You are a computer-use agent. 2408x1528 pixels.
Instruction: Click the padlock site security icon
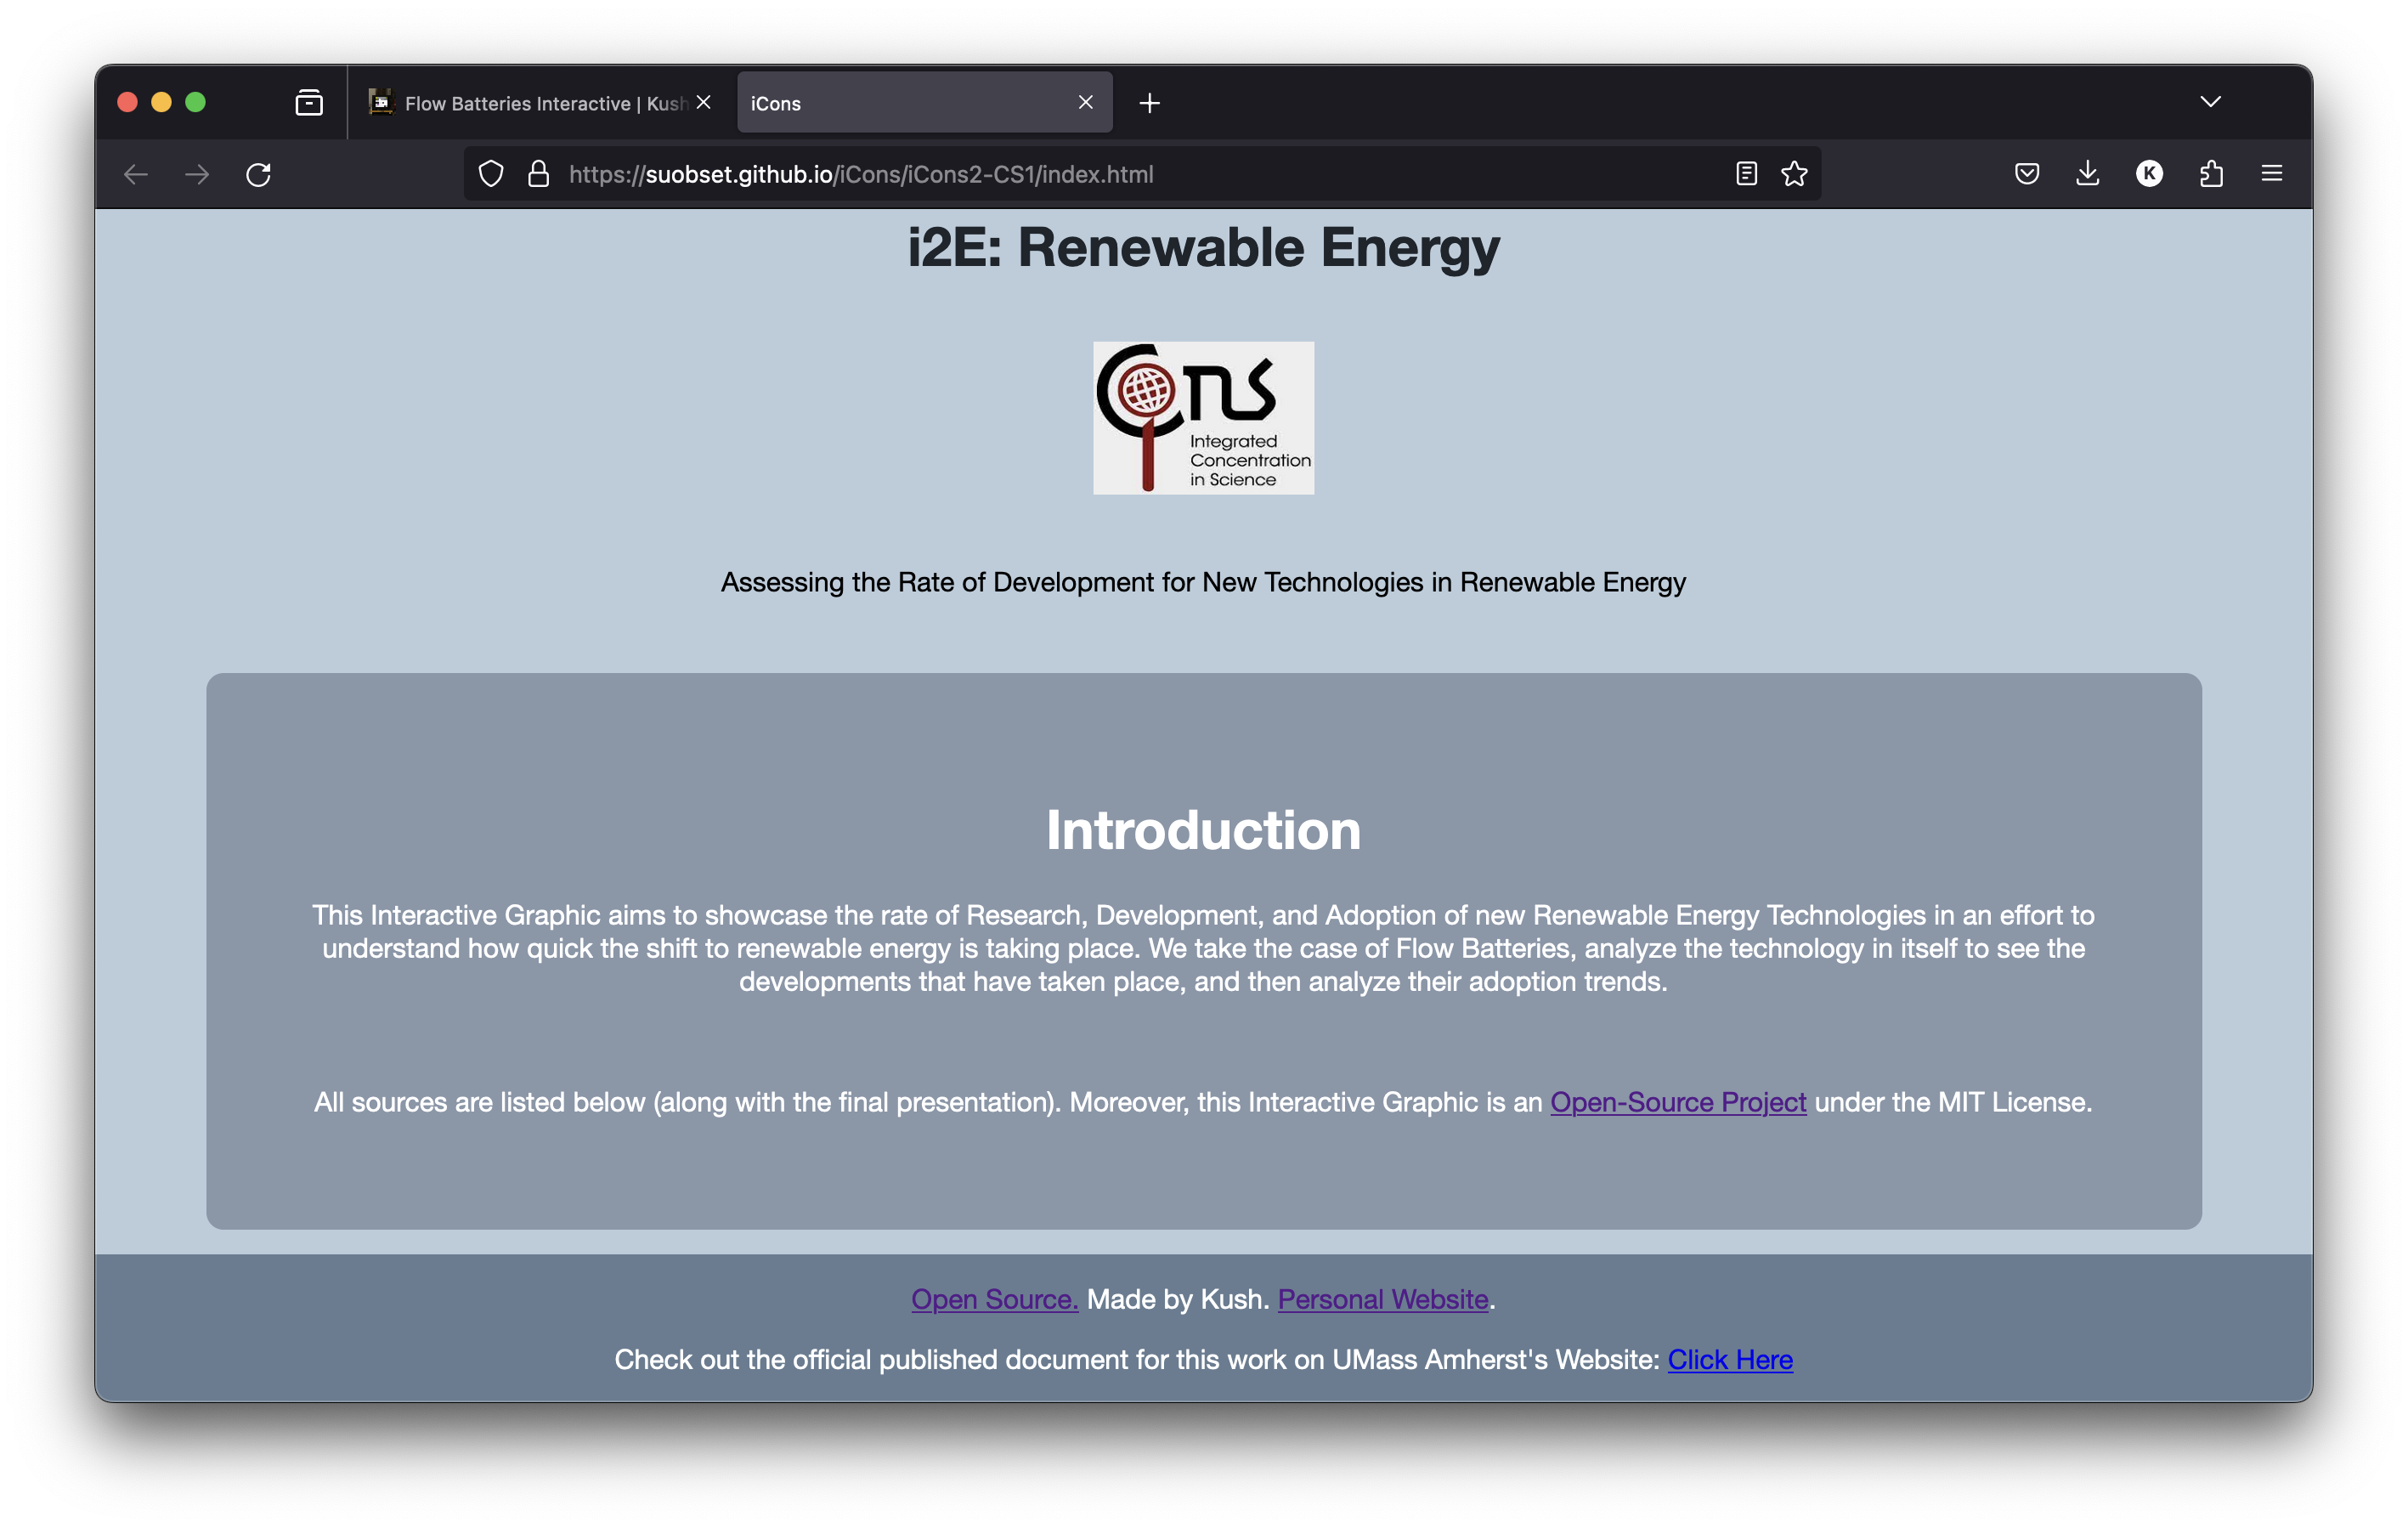pos(538,174)
